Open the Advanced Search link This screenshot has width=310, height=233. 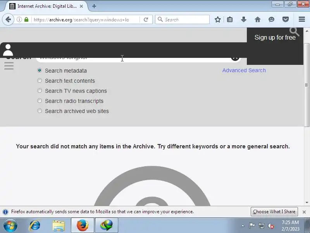coord(244,70)
